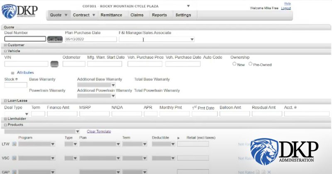This screenshot has width=332, height=174.
Task: Click the Plan Purchase Date field
Action: pyautogui.click(x=90, y=39)
